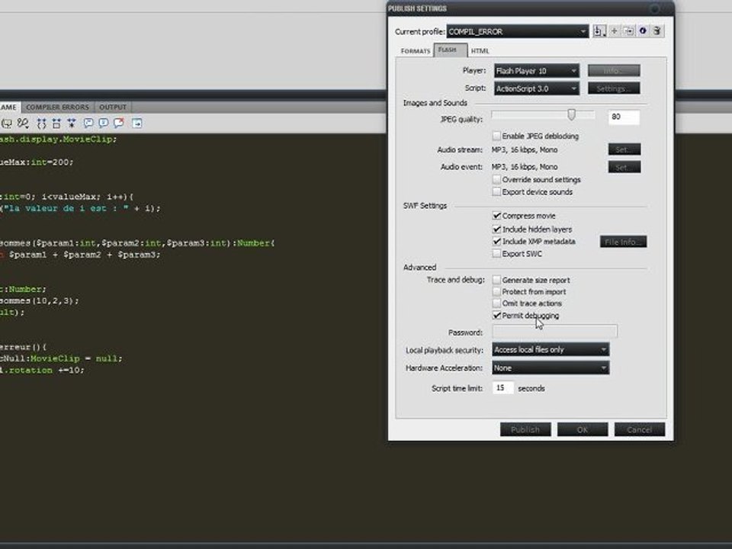Click the Player Info button
The height and width of the screenshot is (549, 732).
coord(614,70)
